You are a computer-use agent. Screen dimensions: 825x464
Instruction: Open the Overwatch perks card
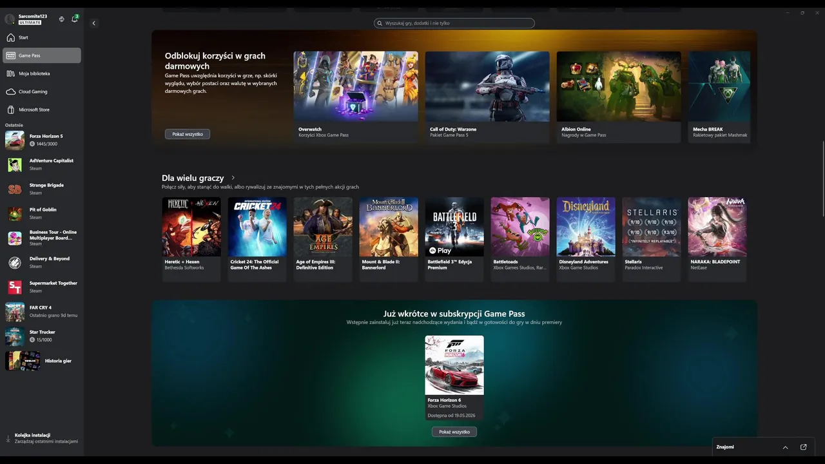click(x=356, y=97)
